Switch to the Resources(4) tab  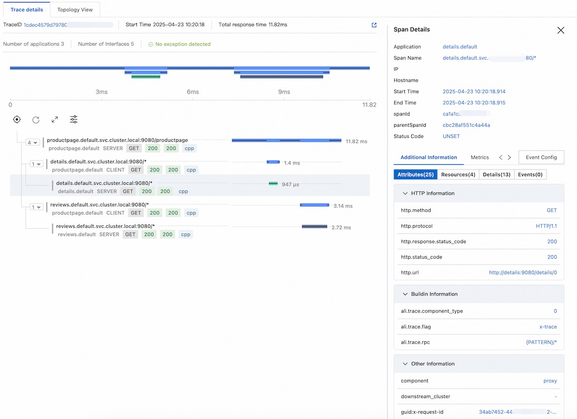point(458,174)
